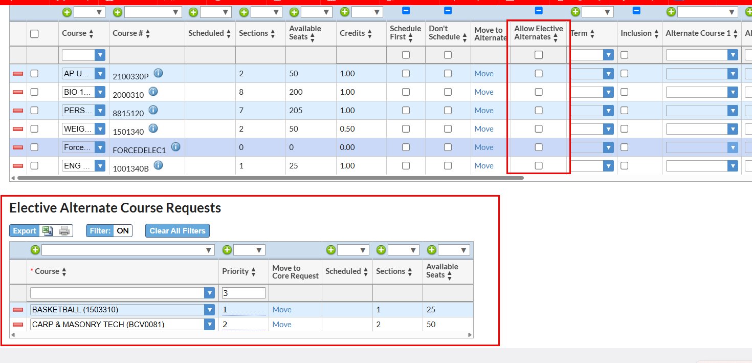
Task: Click green plus above Credits column
Action: point(345,12)
